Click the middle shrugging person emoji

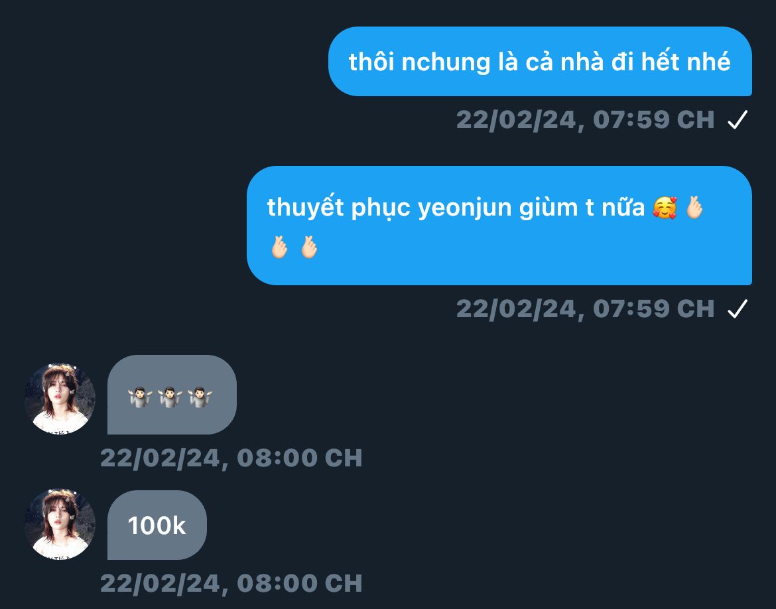pos(170,397)
